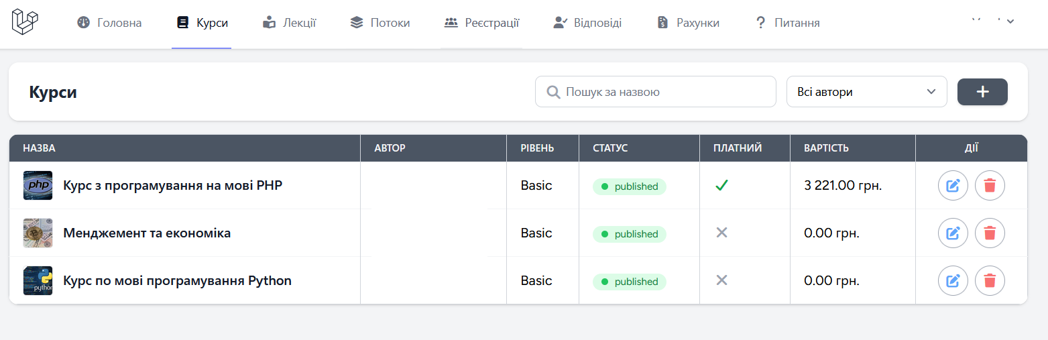Edit the Python programming course
Screen dimensions: 1048x340
(953, 280)
